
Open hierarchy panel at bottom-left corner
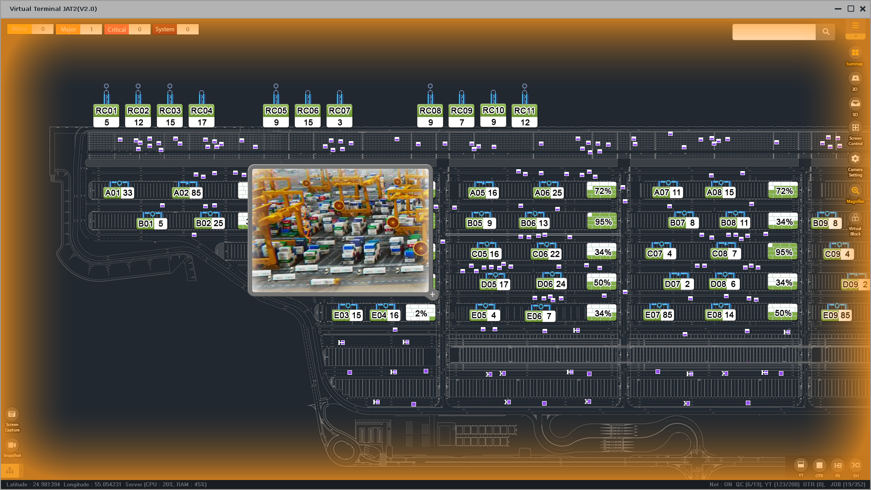(10, 470)
